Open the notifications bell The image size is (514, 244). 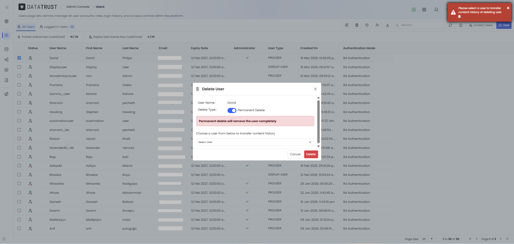click(436, 10)
